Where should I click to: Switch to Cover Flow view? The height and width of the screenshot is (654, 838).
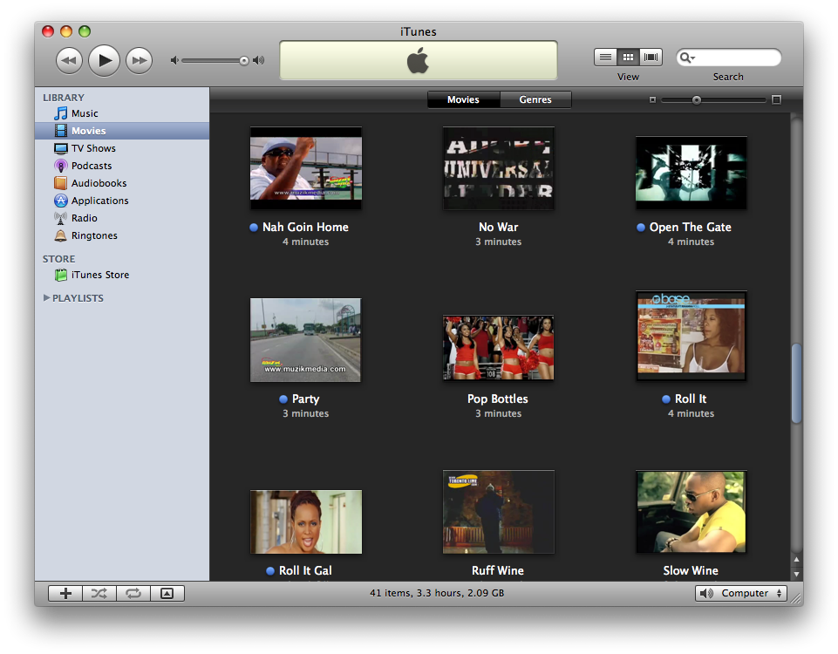pyautogui.click(x=651, y=58)
